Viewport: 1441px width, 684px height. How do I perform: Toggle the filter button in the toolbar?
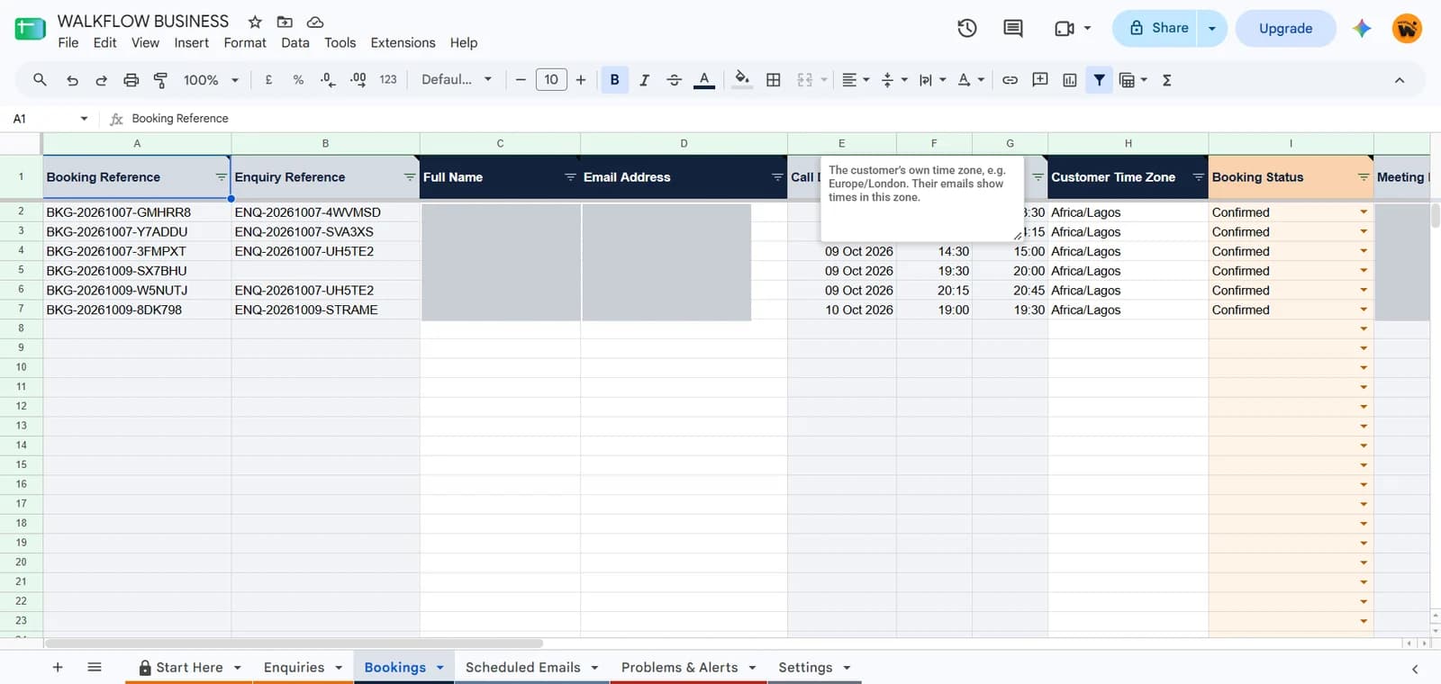1099,80
